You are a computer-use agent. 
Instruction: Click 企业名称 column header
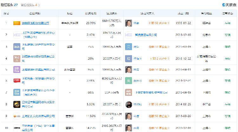[x=35, y=13]
